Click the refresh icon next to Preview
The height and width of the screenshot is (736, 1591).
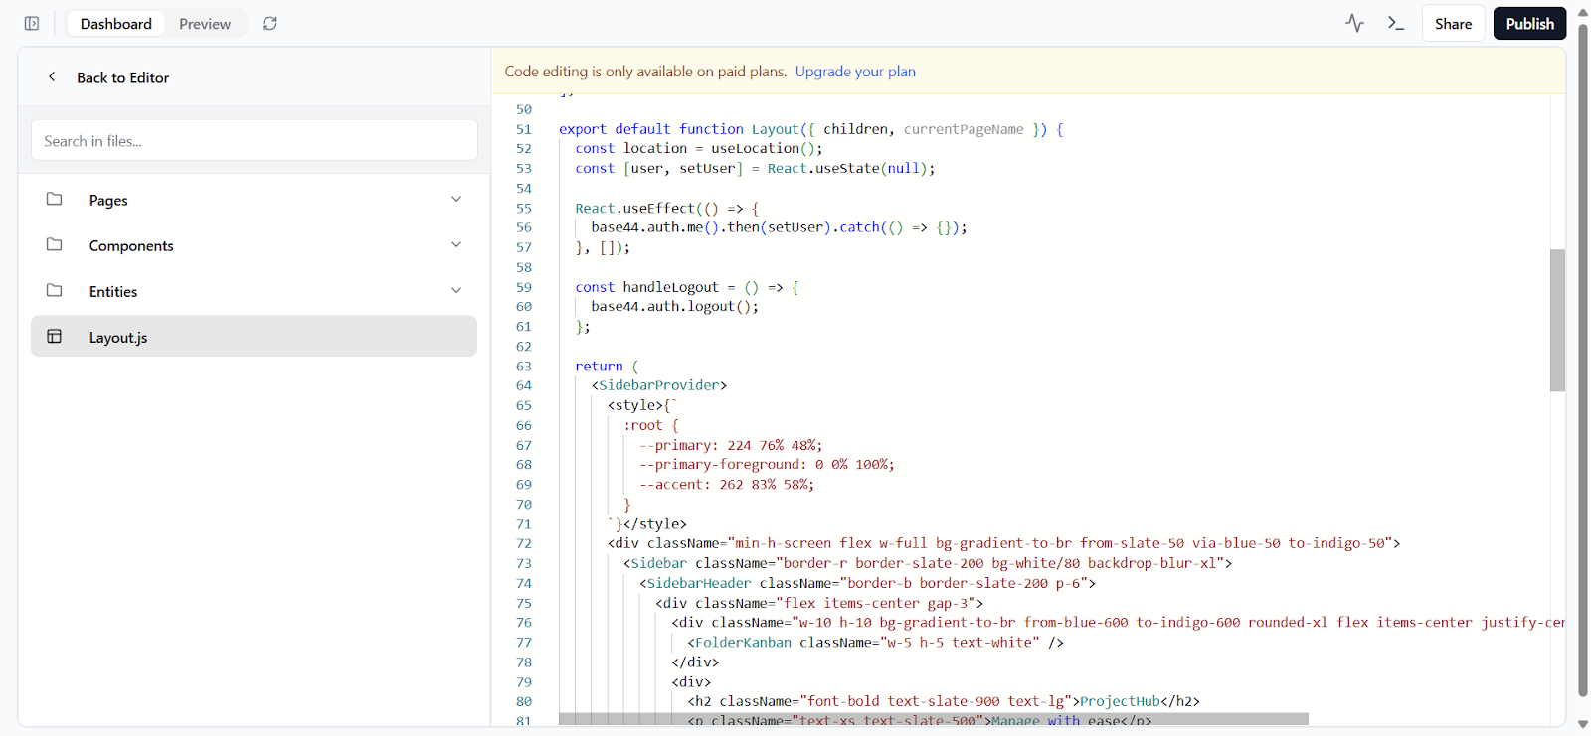pos(269,23)
